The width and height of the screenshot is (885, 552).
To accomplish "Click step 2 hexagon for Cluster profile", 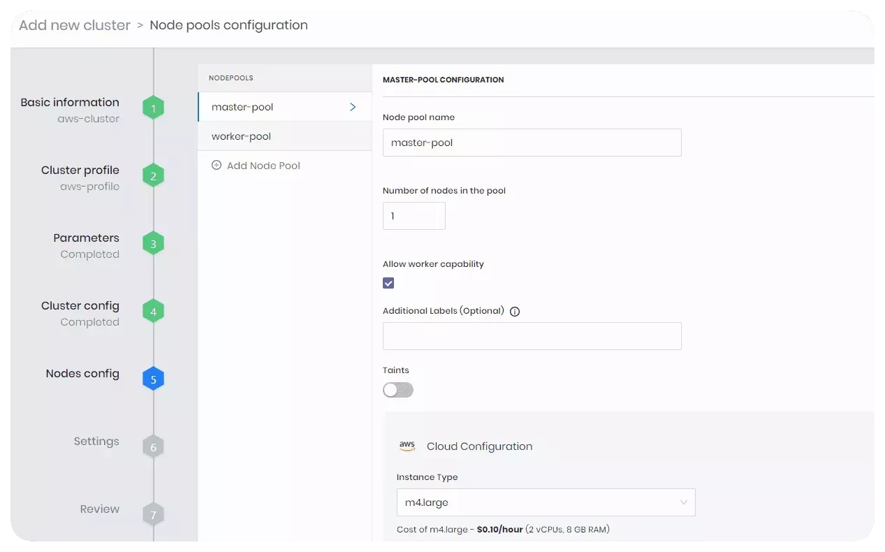I will [153, 176].
